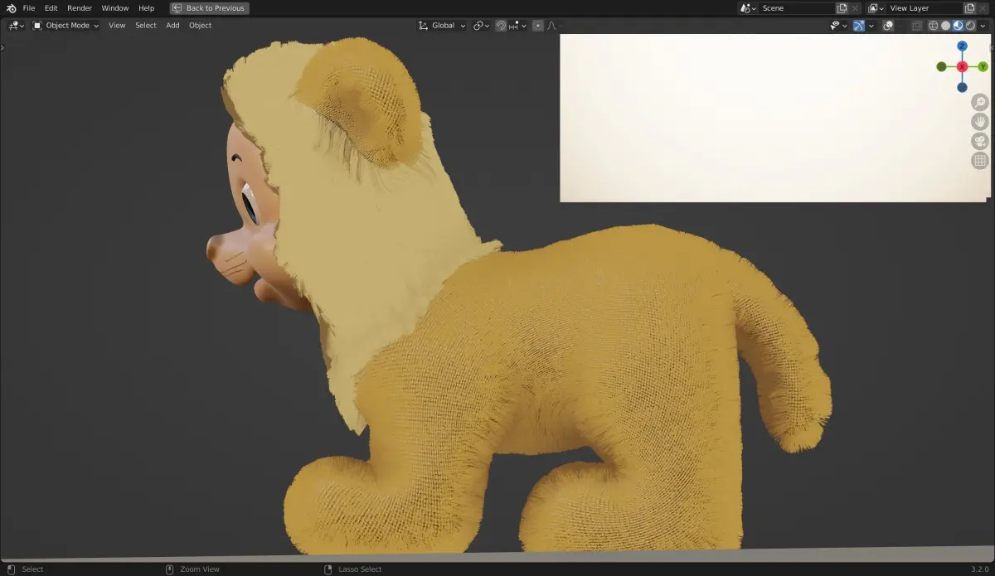
Task: Open the view layer browse dropdown
Action: (x=876, y=8)
